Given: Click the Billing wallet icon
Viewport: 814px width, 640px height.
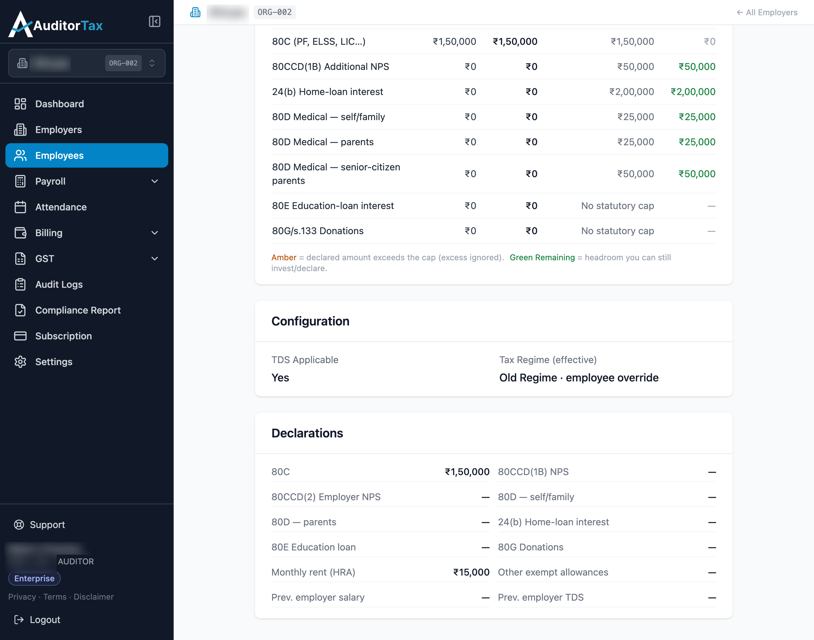Looking at the screenshot, I should [20, 233].
